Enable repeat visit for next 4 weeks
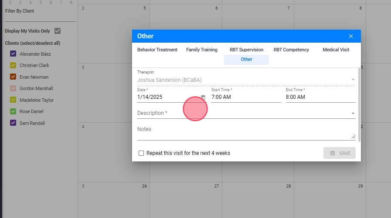Viewport: 391px width, 218px height. coord(141,153)
